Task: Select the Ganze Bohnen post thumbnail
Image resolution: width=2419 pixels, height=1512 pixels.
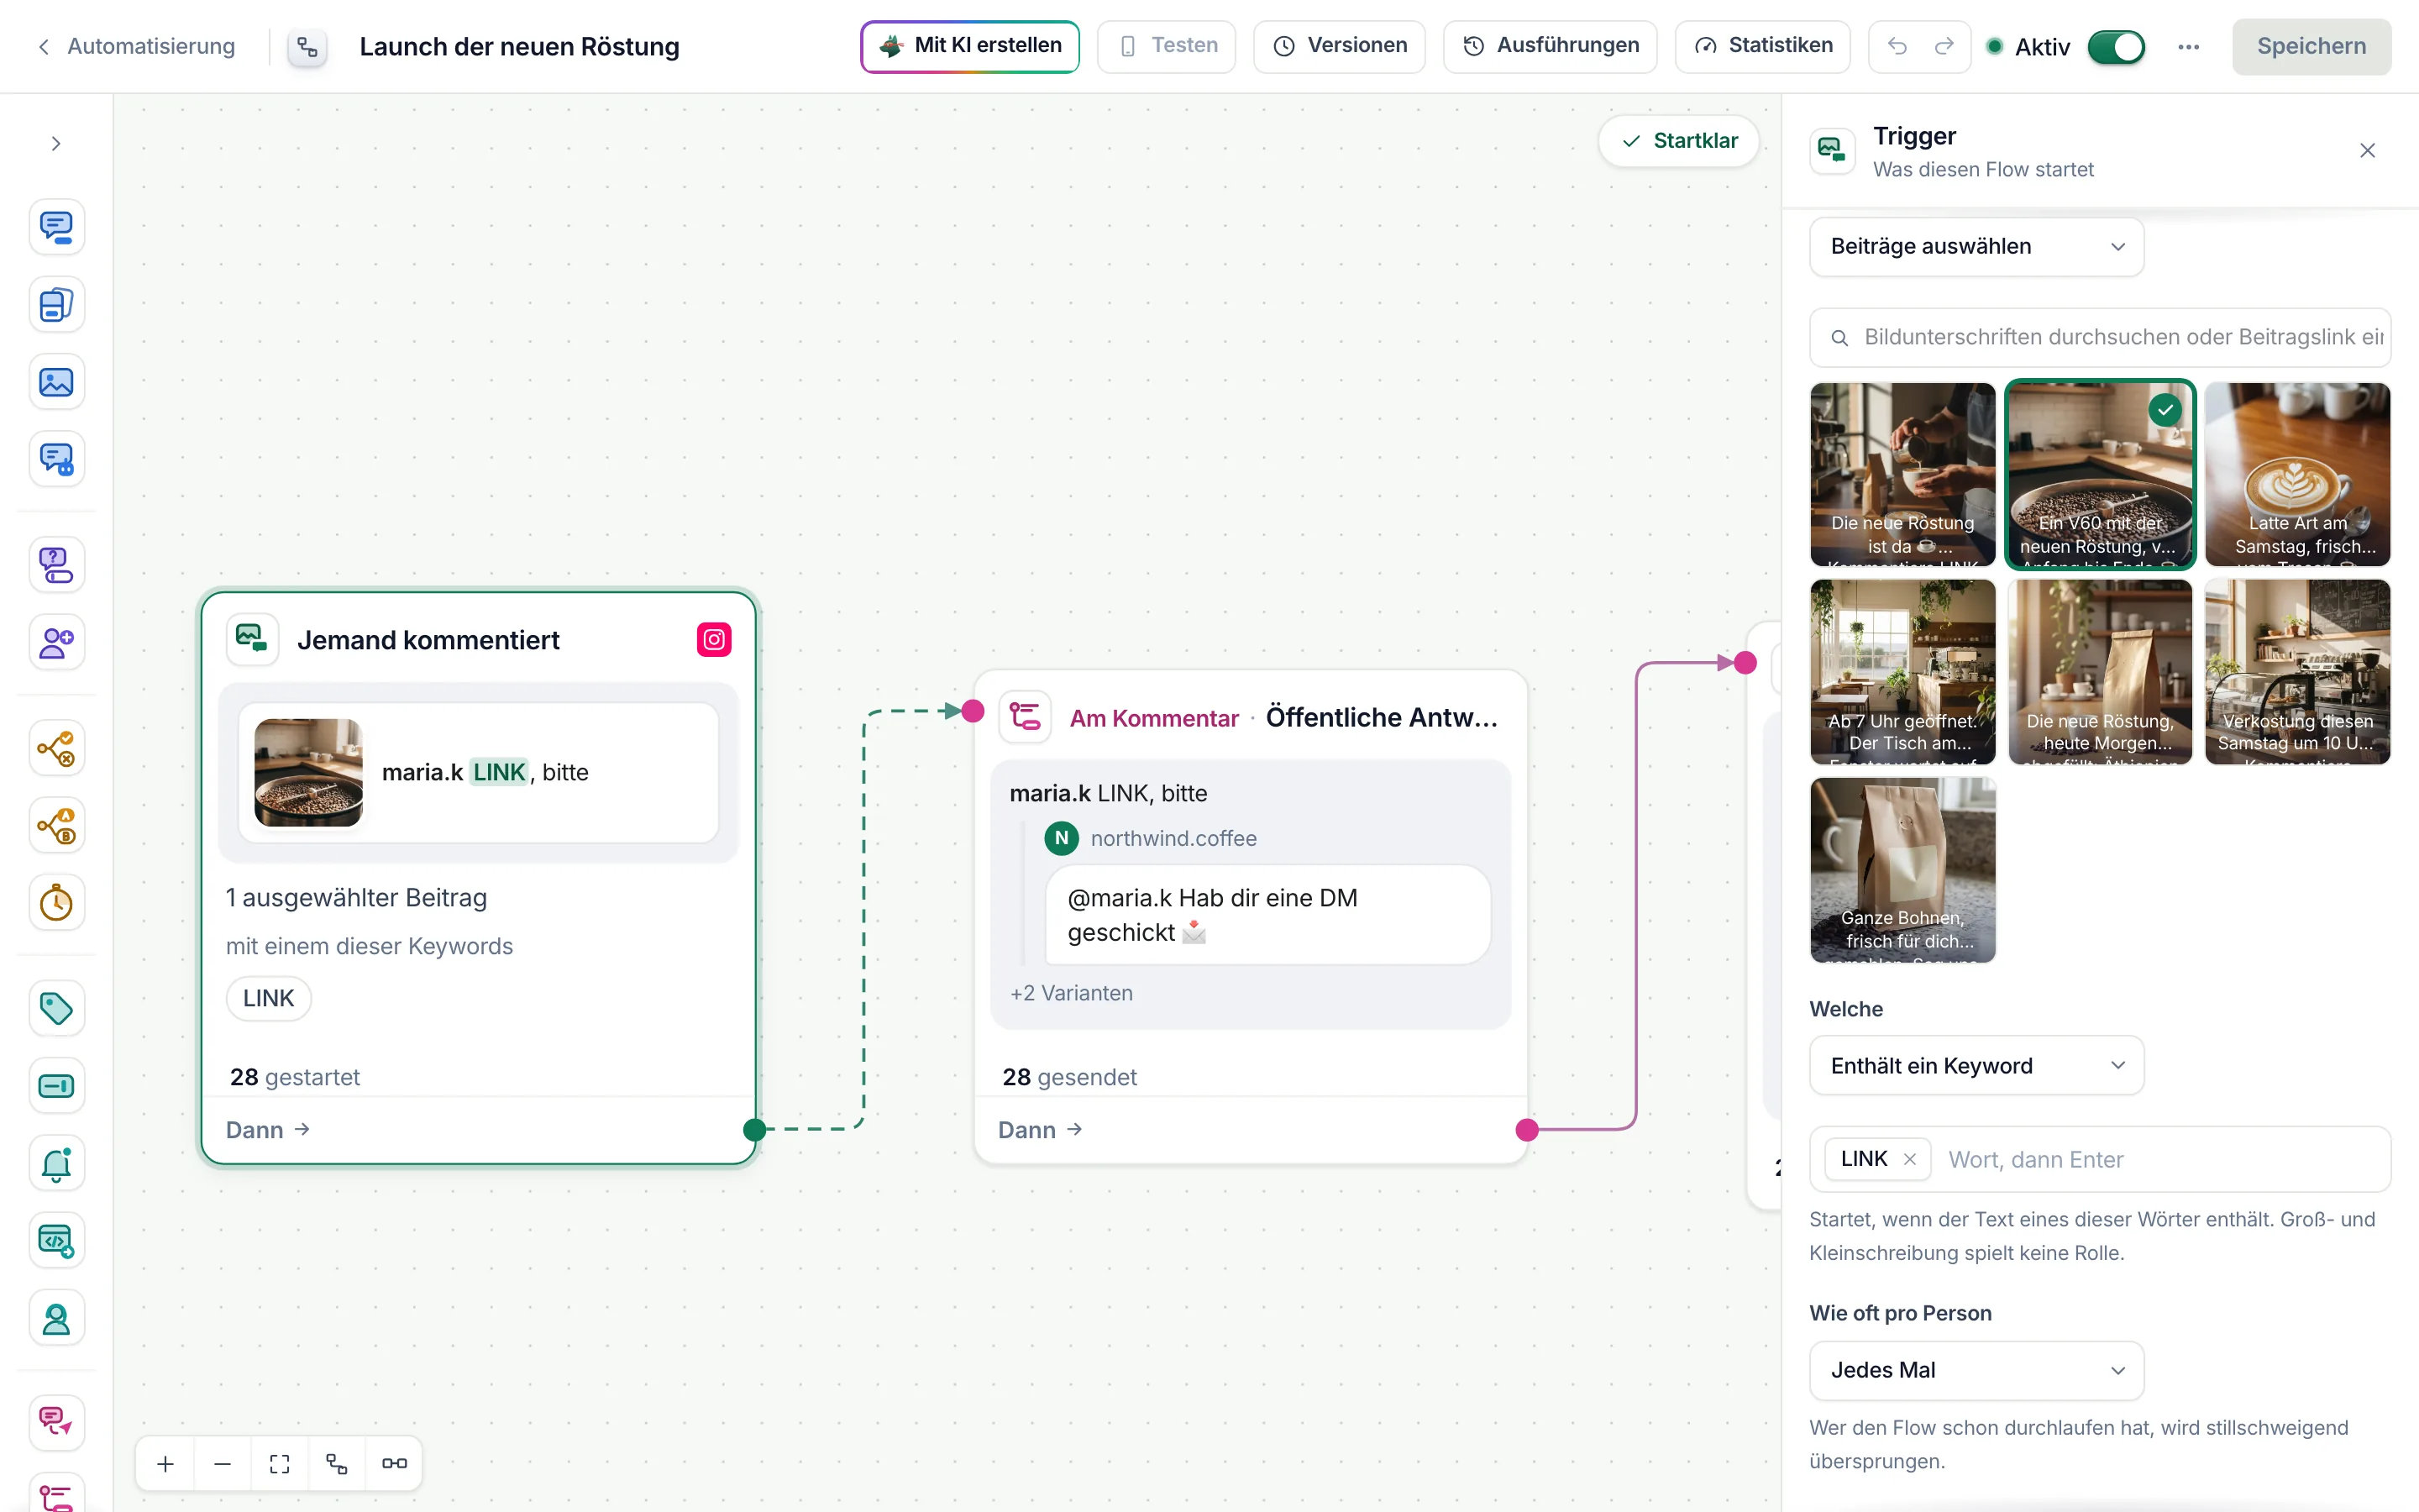Action: coord(1902,870)
